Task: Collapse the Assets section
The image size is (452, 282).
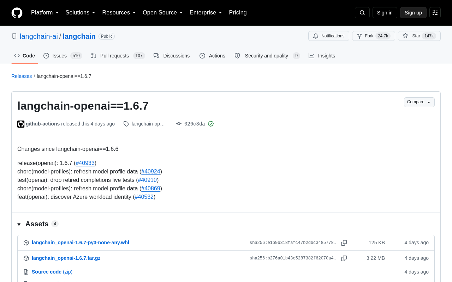Action: 38,224
